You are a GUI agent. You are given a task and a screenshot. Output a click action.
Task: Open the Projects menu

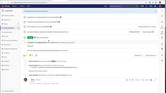15,6
